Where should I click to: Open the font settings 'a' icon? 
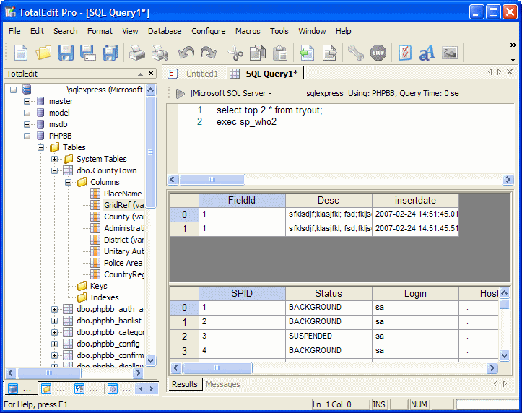click(x=427, y=53)
